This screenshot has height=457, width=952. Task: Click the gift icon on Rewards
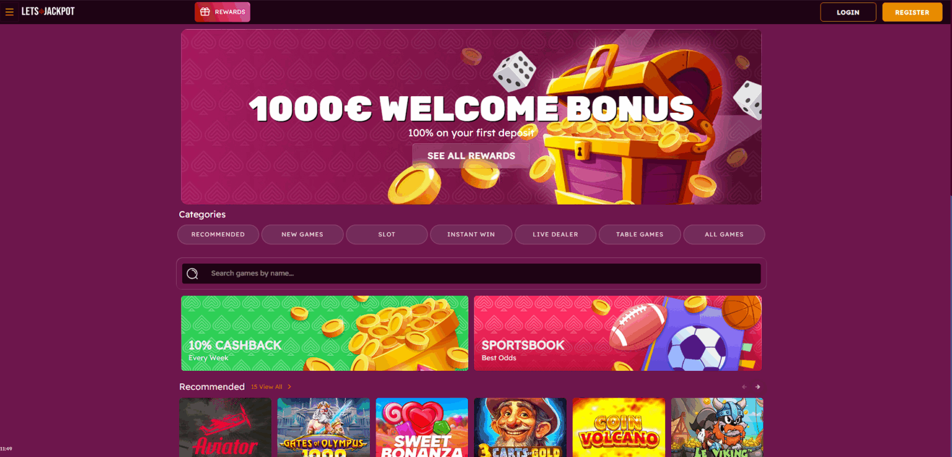[205, 12]
